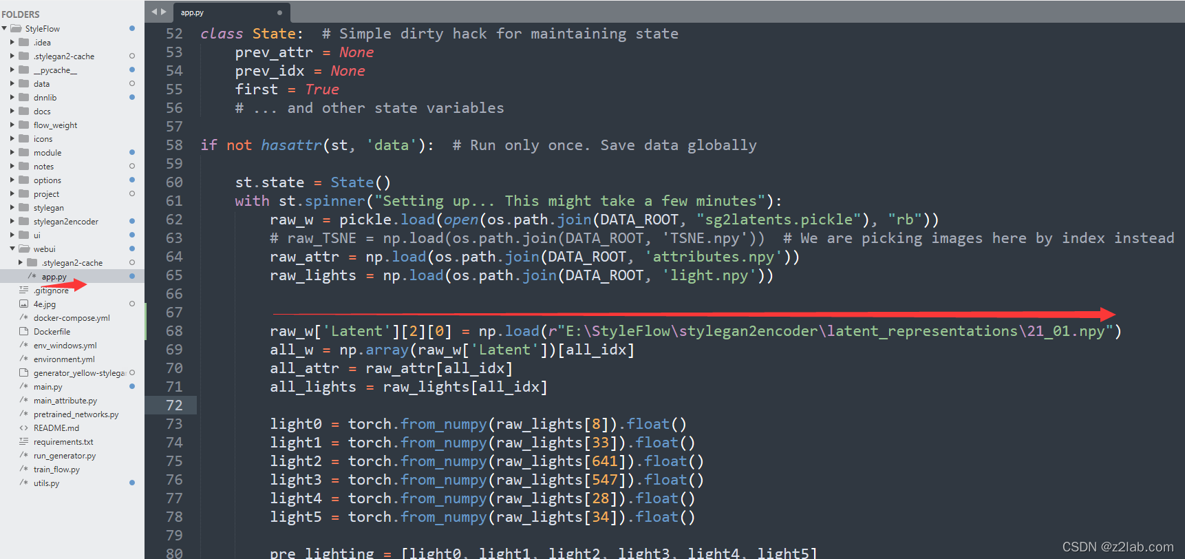Click the docs folder icon

(24, 111)
